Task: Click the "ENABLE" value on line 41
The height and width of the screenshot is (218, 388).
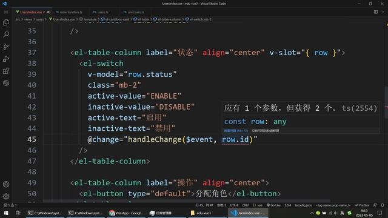Action: pyautogui.click(x=164, y=96)
